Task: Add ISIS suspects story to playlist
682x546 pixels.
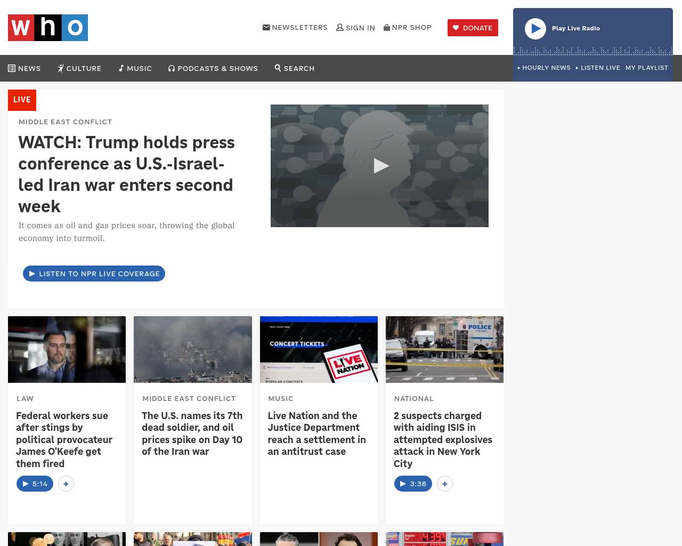Action: pyautogui.click(x=445, y=484)
